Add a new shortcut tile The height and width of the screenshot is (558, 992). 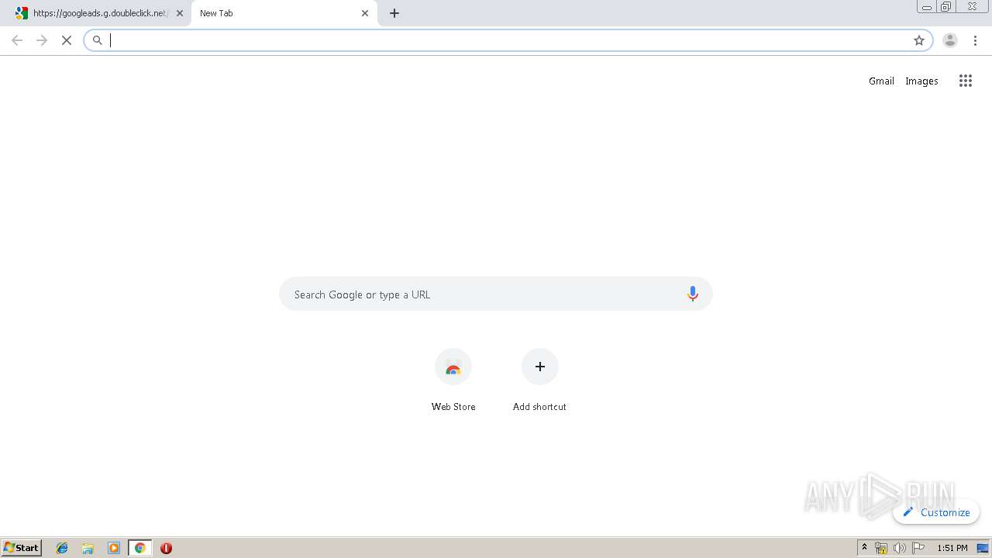[540, 380]
